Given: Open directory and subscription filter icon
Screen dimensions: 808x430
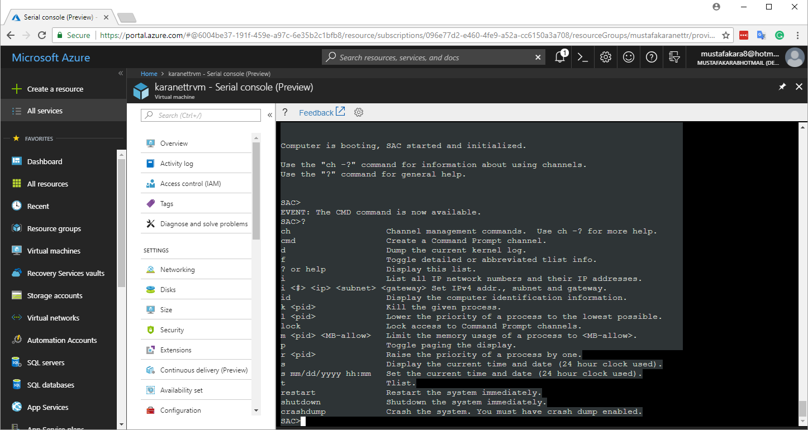Looking at the screenshot, I should [x=674, y=57].
